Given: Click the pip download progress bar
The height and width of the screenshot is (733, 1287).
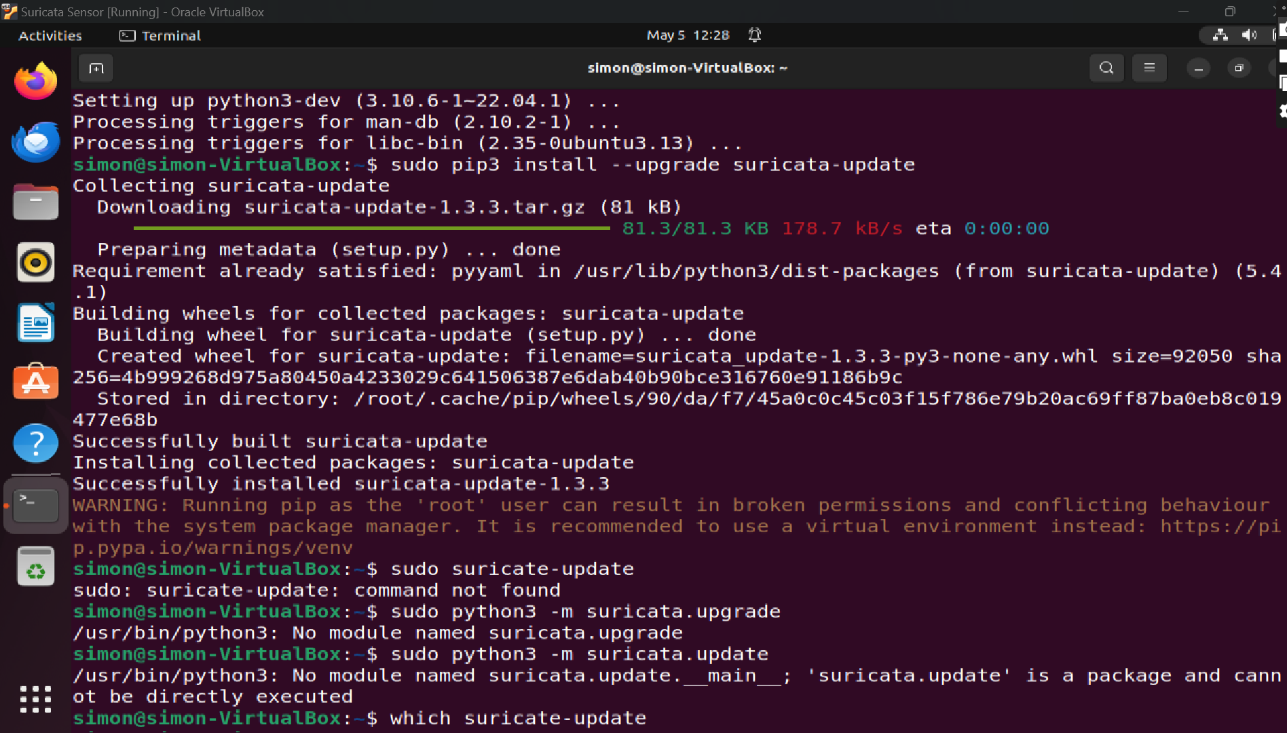Looking at the screenshot, I should click(372, 228).
